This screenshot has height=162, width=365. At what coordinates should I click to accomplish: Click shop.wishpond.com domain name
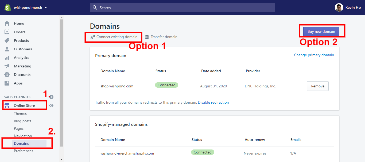pos(117,86)
